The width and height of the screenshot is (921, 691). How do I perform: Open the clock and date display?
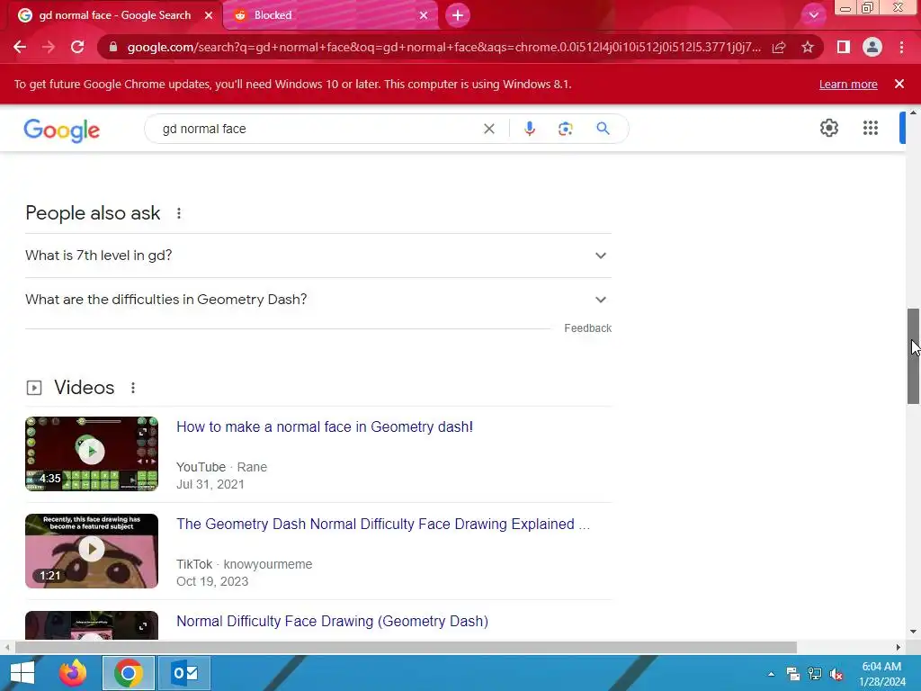tap(881, 674)
